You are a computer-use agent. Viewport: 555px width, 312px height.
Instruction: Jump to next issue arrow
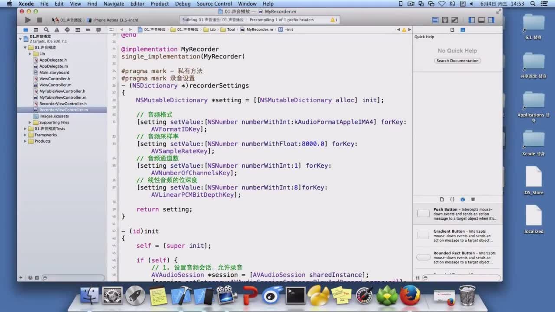coord(409,29)
